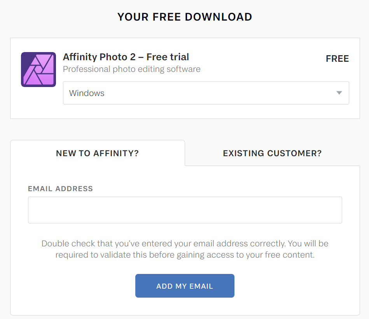Image resolution: width=369 pixels, height=319 pixels.
Task: Click the word Windows in the selector
Action: (x=87, y=93)
